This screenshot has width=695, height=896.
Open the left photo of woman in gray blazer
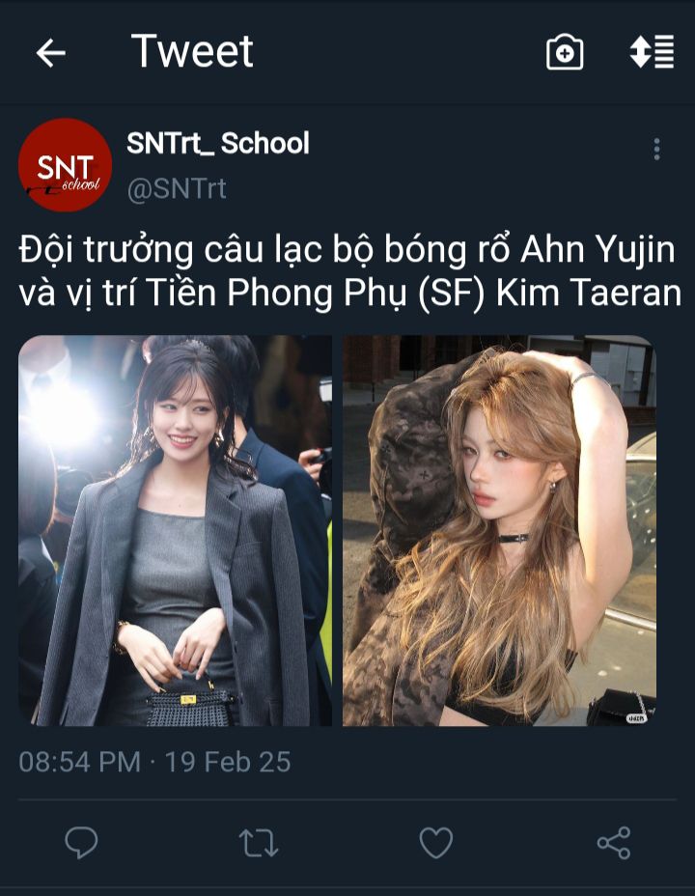[x=175, y=530]
